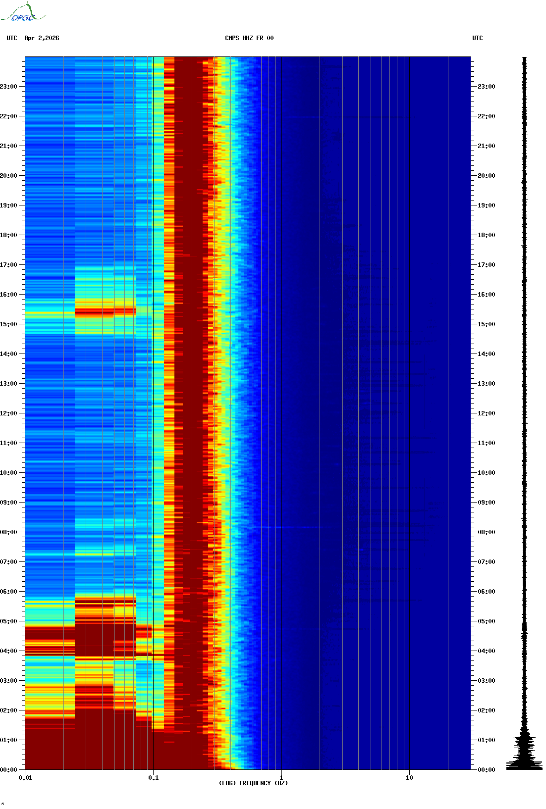
Task: Click the 00:00 label on right time axis
Action: [x=487, y=770]
